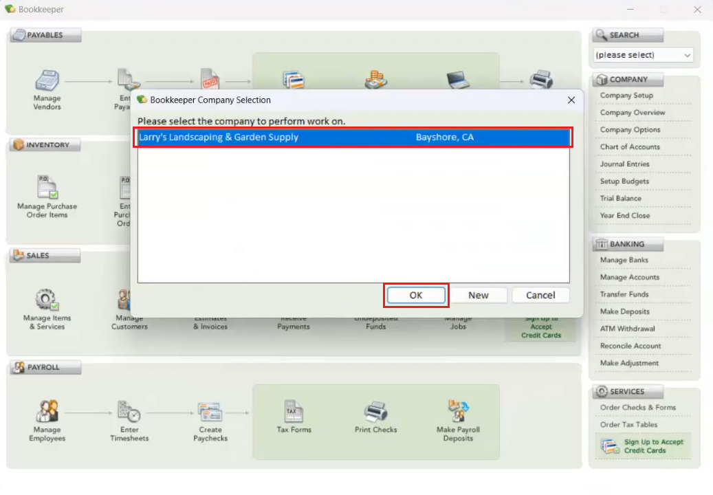
Task: Click the credit cards icon in Payables
Action: click(294, 80)
